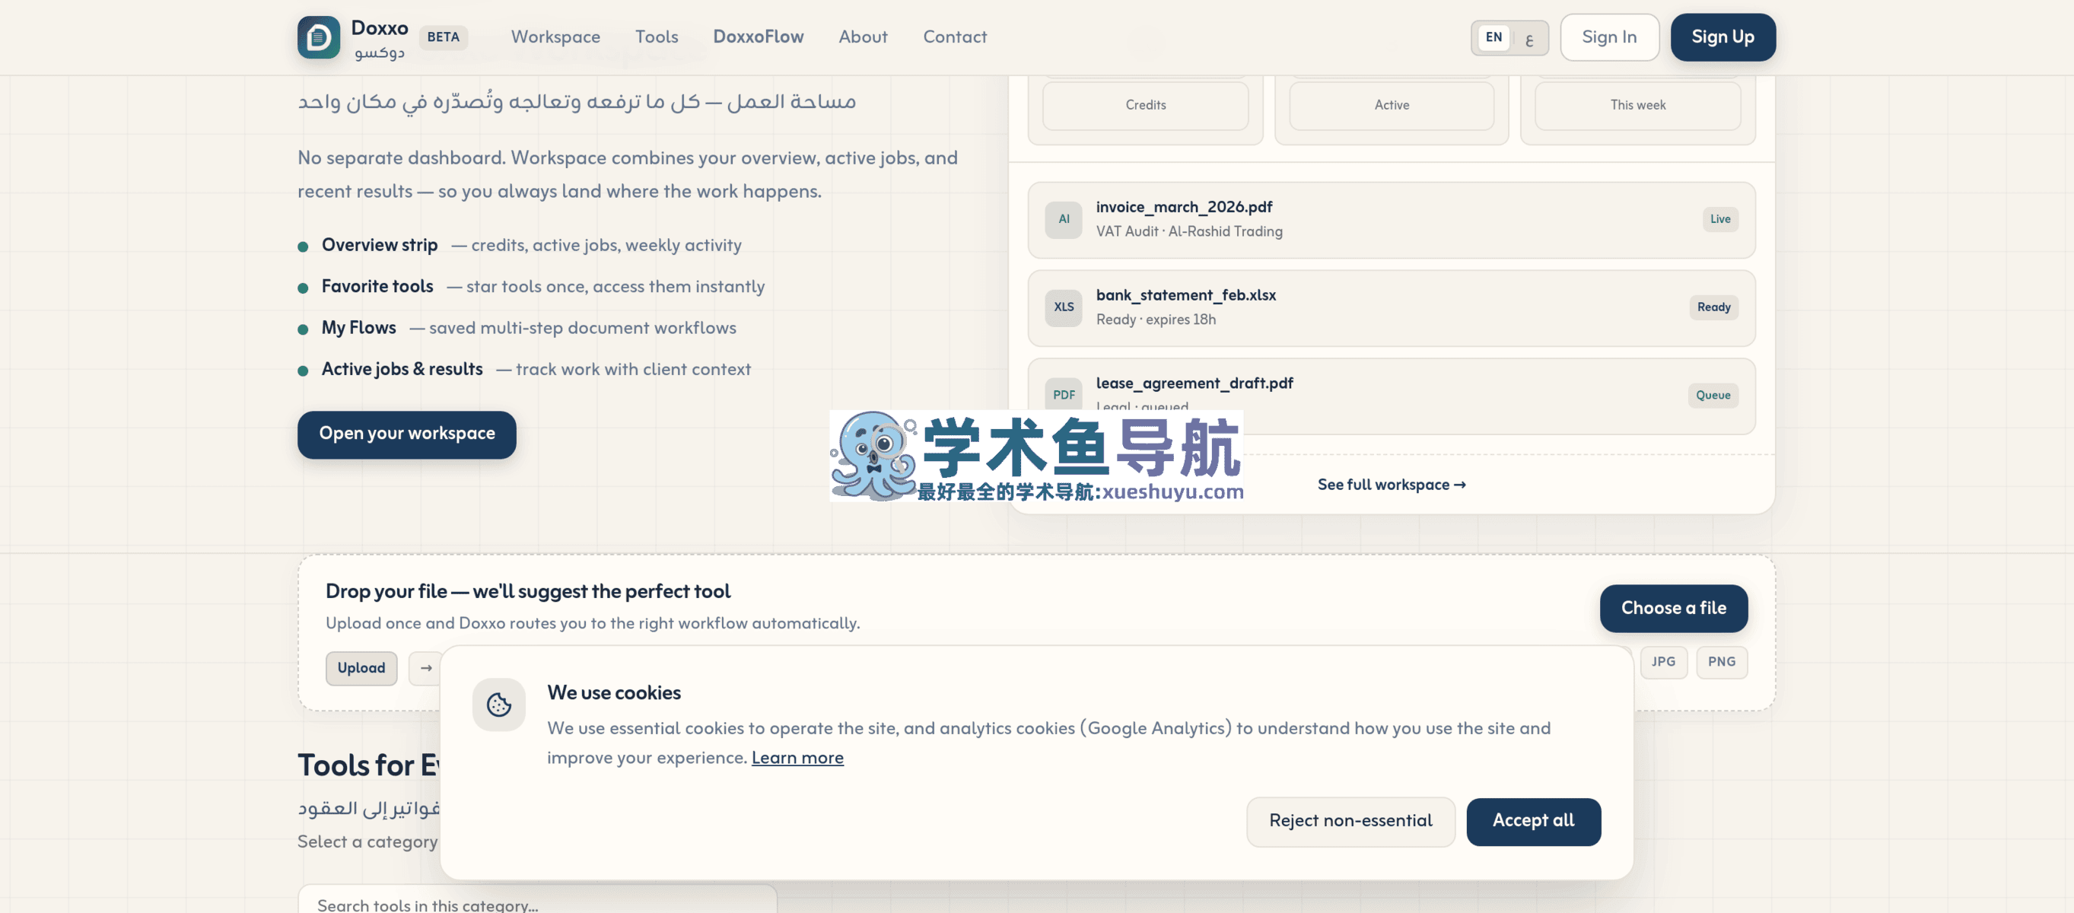Click the We use cookies heading
Image resolution: width=2074 pixels, height=913 pixels.
click(x=613, y=693)
